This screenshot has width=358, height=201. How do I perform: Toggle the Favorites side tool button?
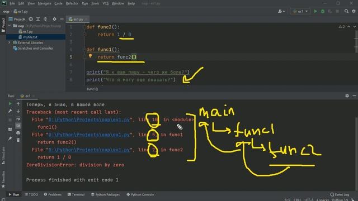[x=3, y=180]
